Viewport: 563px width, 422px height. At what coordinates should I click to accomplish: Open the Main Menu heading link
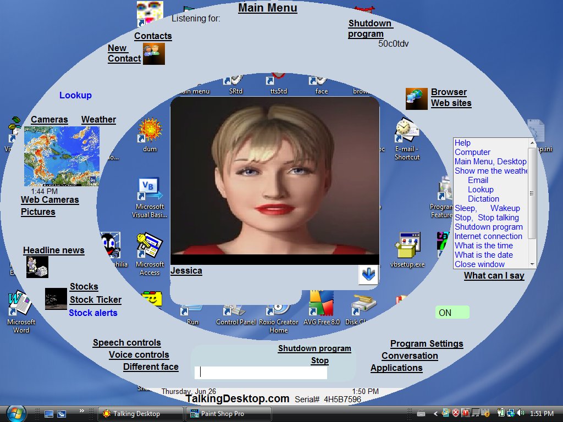268,8
